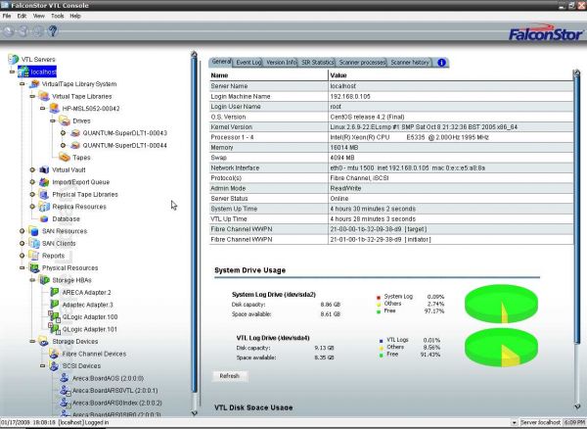Click the Replica Resources icon

pos(44,207)
